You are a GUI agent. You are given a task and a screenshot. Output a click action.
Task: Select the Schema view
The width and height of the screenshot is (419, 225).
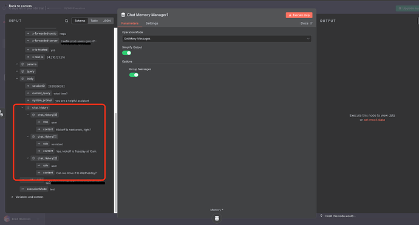(80, 21)
